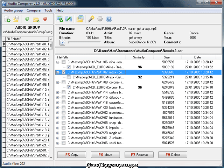224x168 pixels.
Task: Click the new audio group database icon
Action: pyautogui.click(x=7, y=19)
